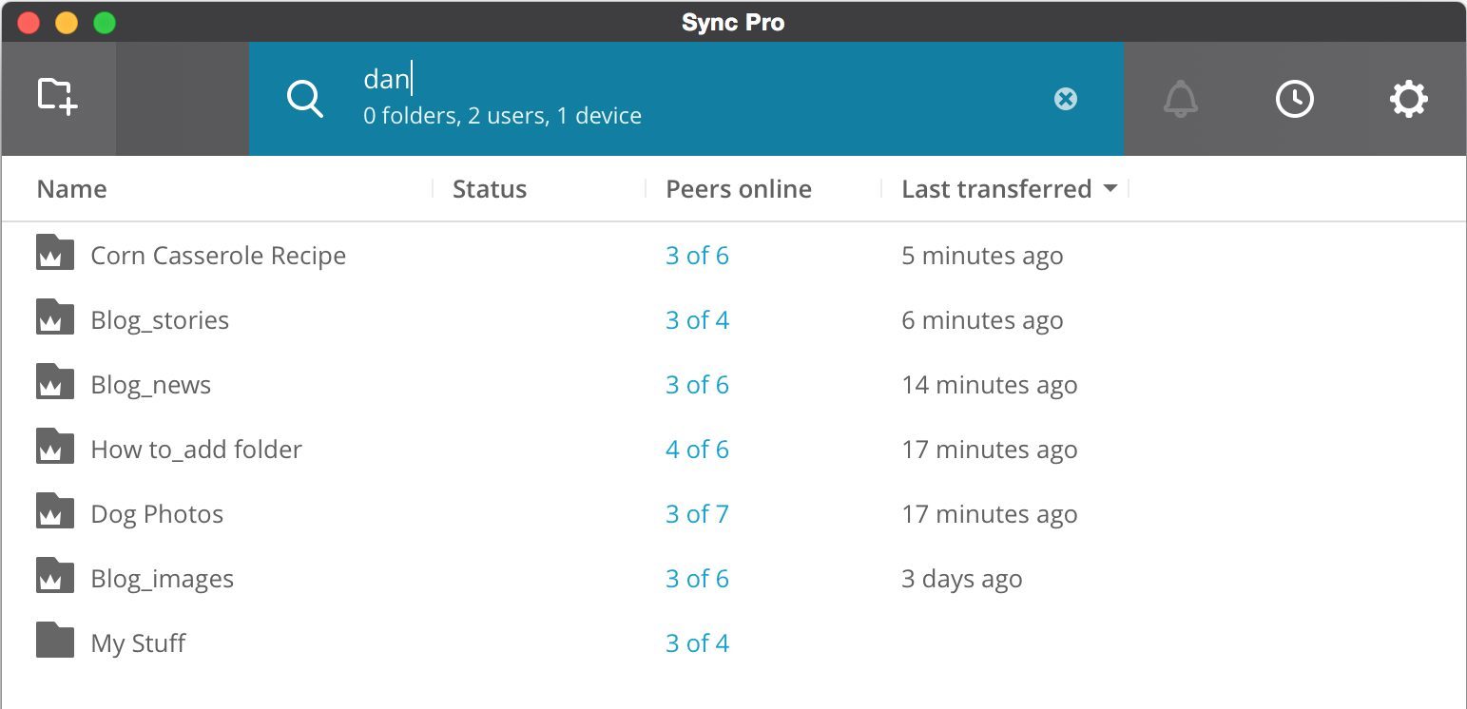Click into the search text field
The width and height of the screenshot is (1467, 709).
click(x=666, y=80)
